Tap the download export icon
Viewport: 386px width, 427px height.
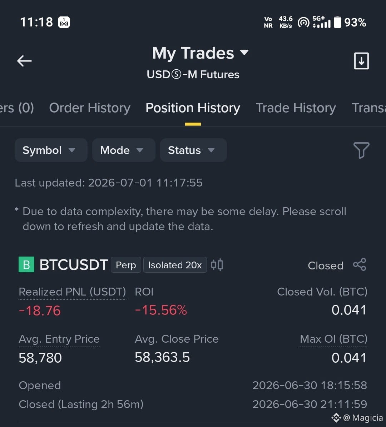(361, 61)
